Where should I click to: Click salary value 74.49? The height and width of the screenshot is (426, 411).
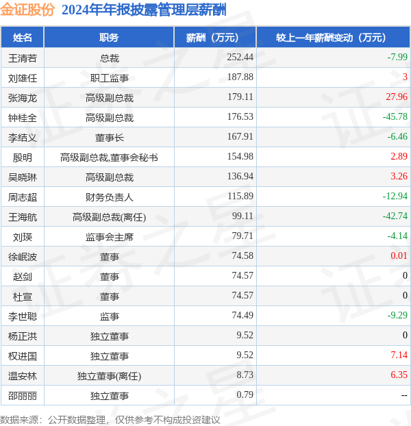click(242, 315)
